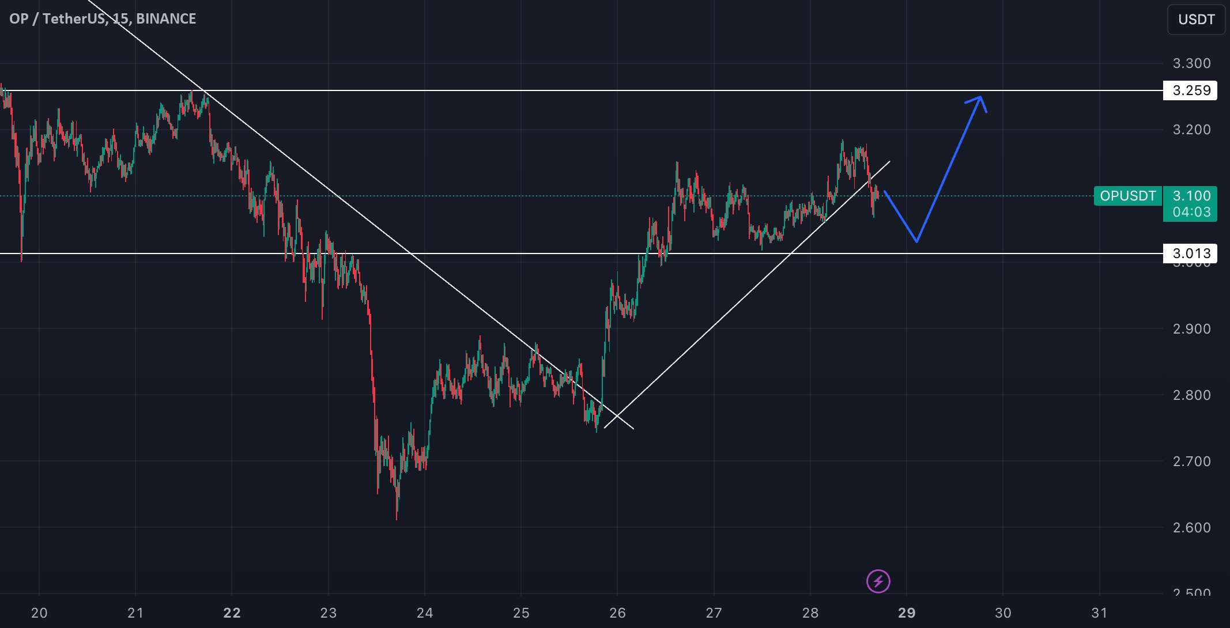Click date label 20 on the time axis
The height and width of the screenshot is (628, 1230).
39,613
